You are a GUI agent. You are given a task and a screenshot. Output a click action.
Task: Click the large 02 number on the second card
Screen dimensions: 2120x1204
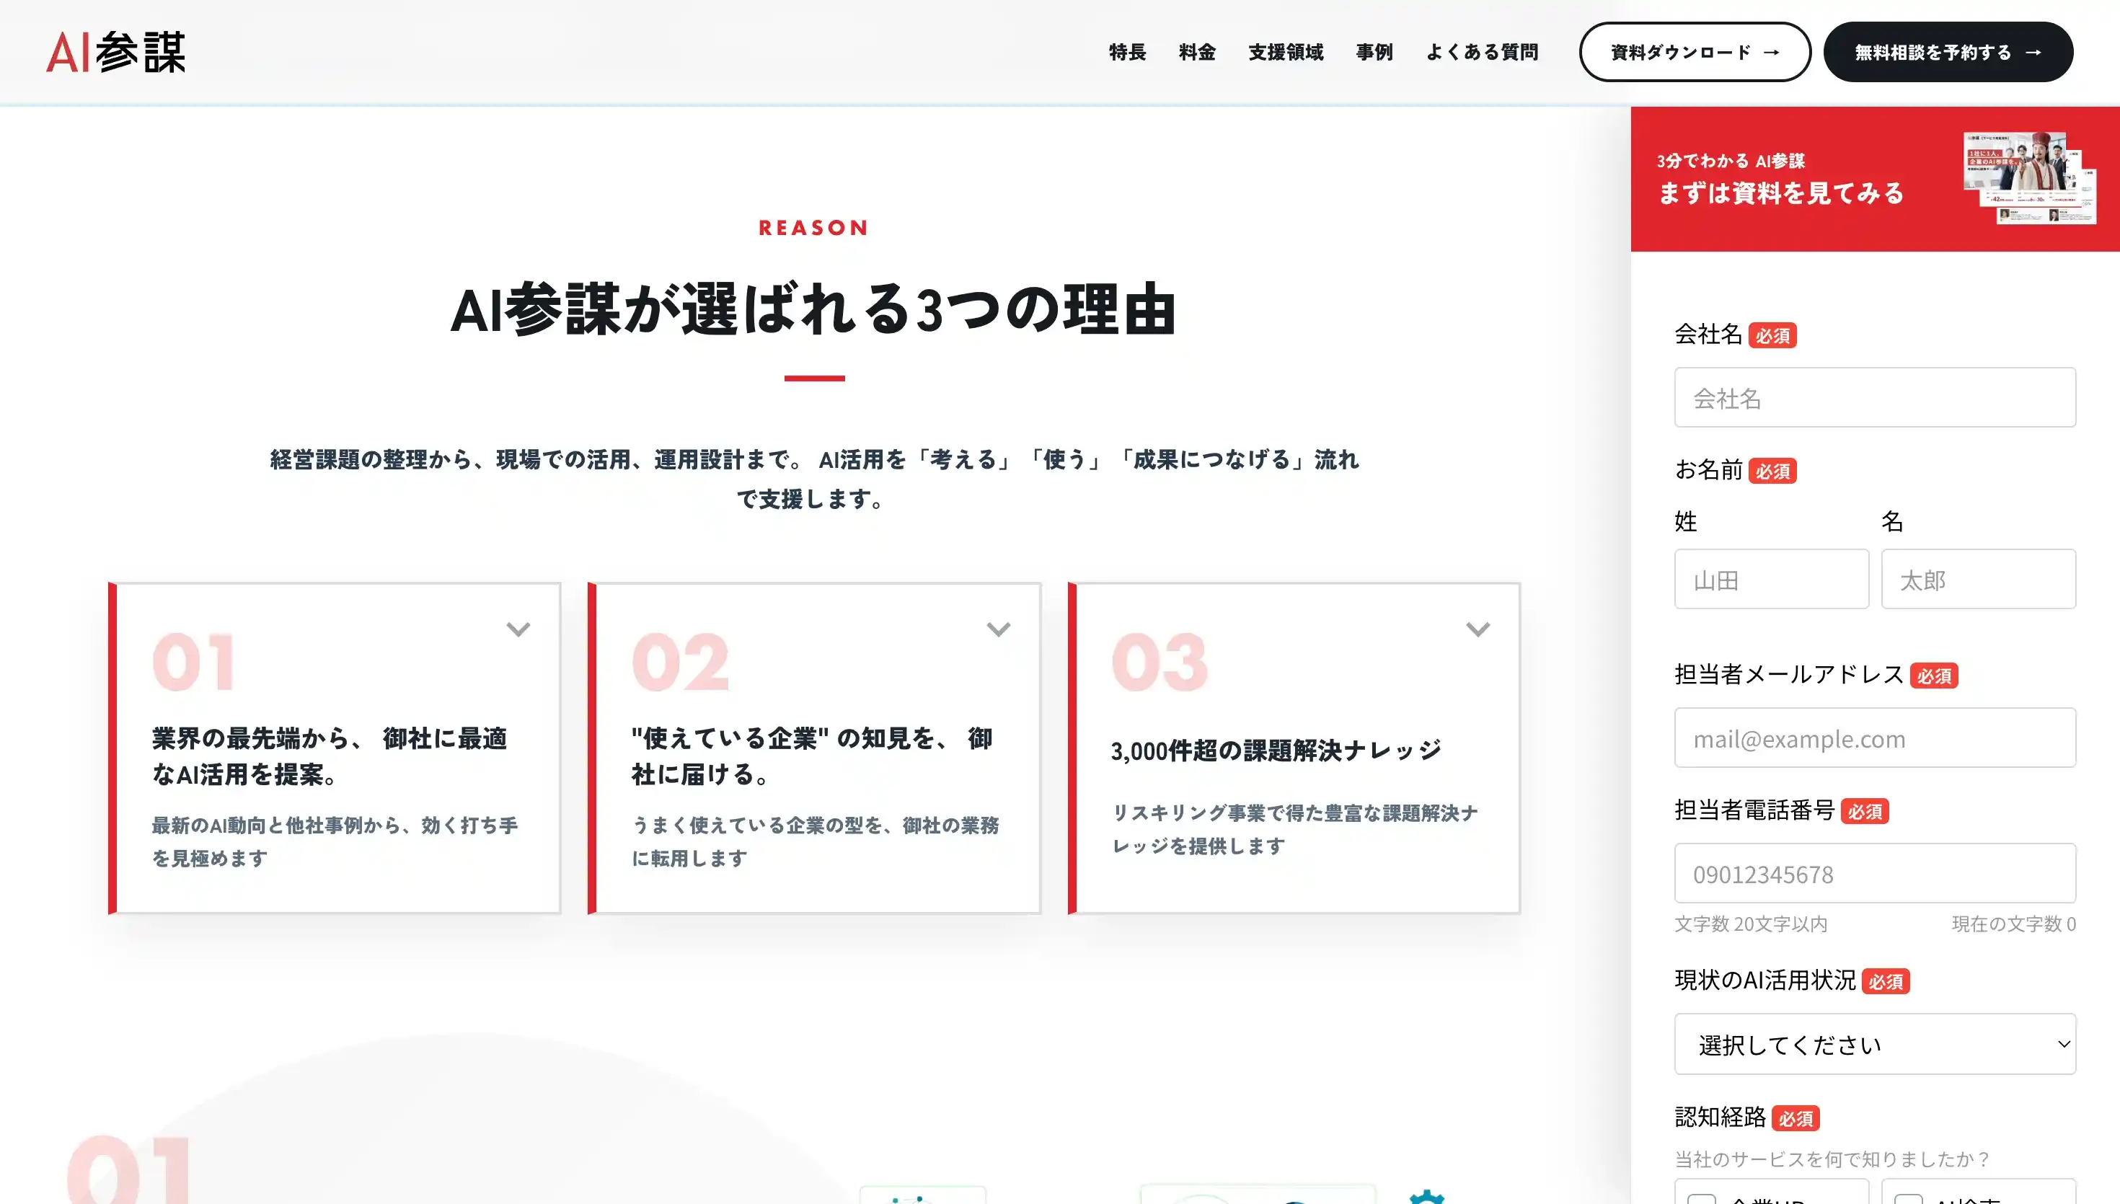pos(680,663)
